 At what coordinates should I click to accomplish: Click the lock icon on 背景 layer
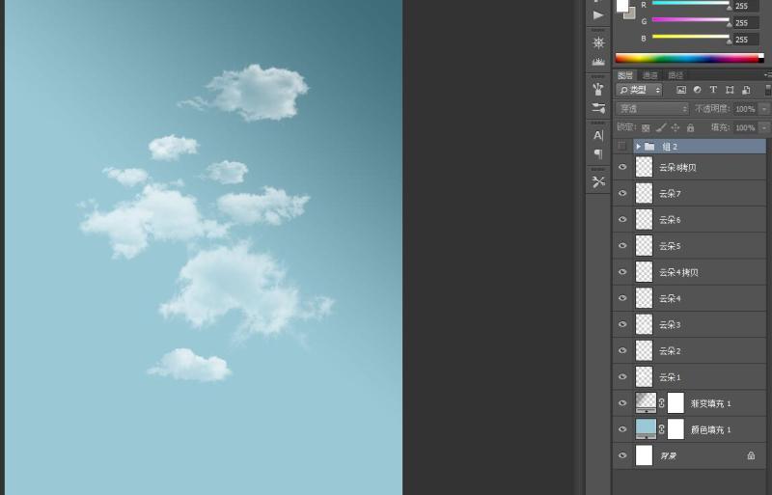[x=751, y=455]
